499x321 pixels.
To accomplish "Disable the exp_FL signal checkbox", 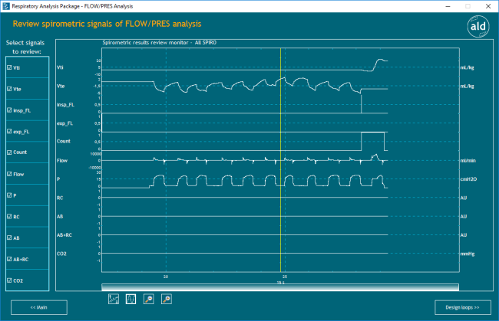I will (x=9, y=132).
